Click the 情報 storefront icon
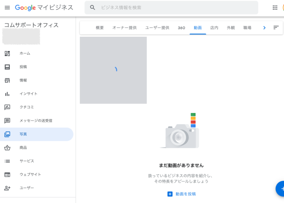The height and width of the screenshot is (203, 284). click(x=7, y=80)
